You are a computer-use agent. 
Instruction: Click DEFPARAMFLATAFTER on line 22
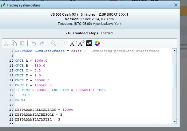tap(34, 120)
